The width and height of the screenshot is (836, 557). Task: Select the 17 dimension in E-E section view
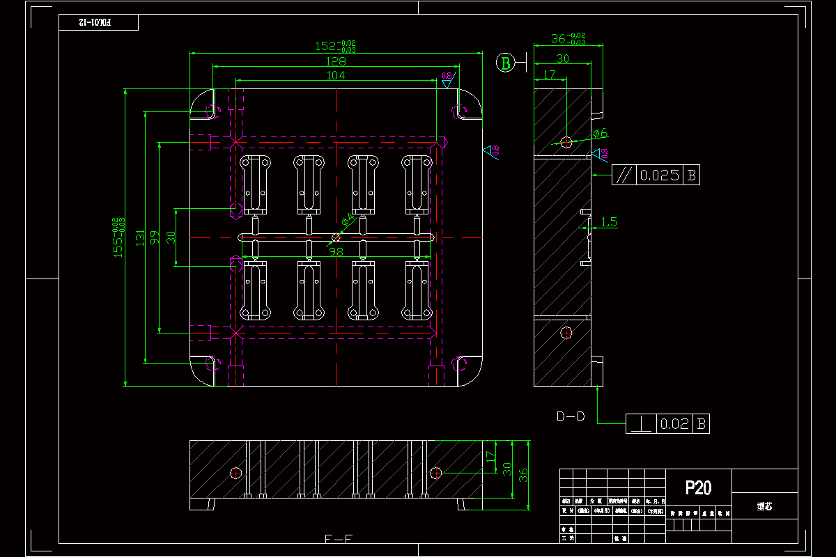[490, 456]
